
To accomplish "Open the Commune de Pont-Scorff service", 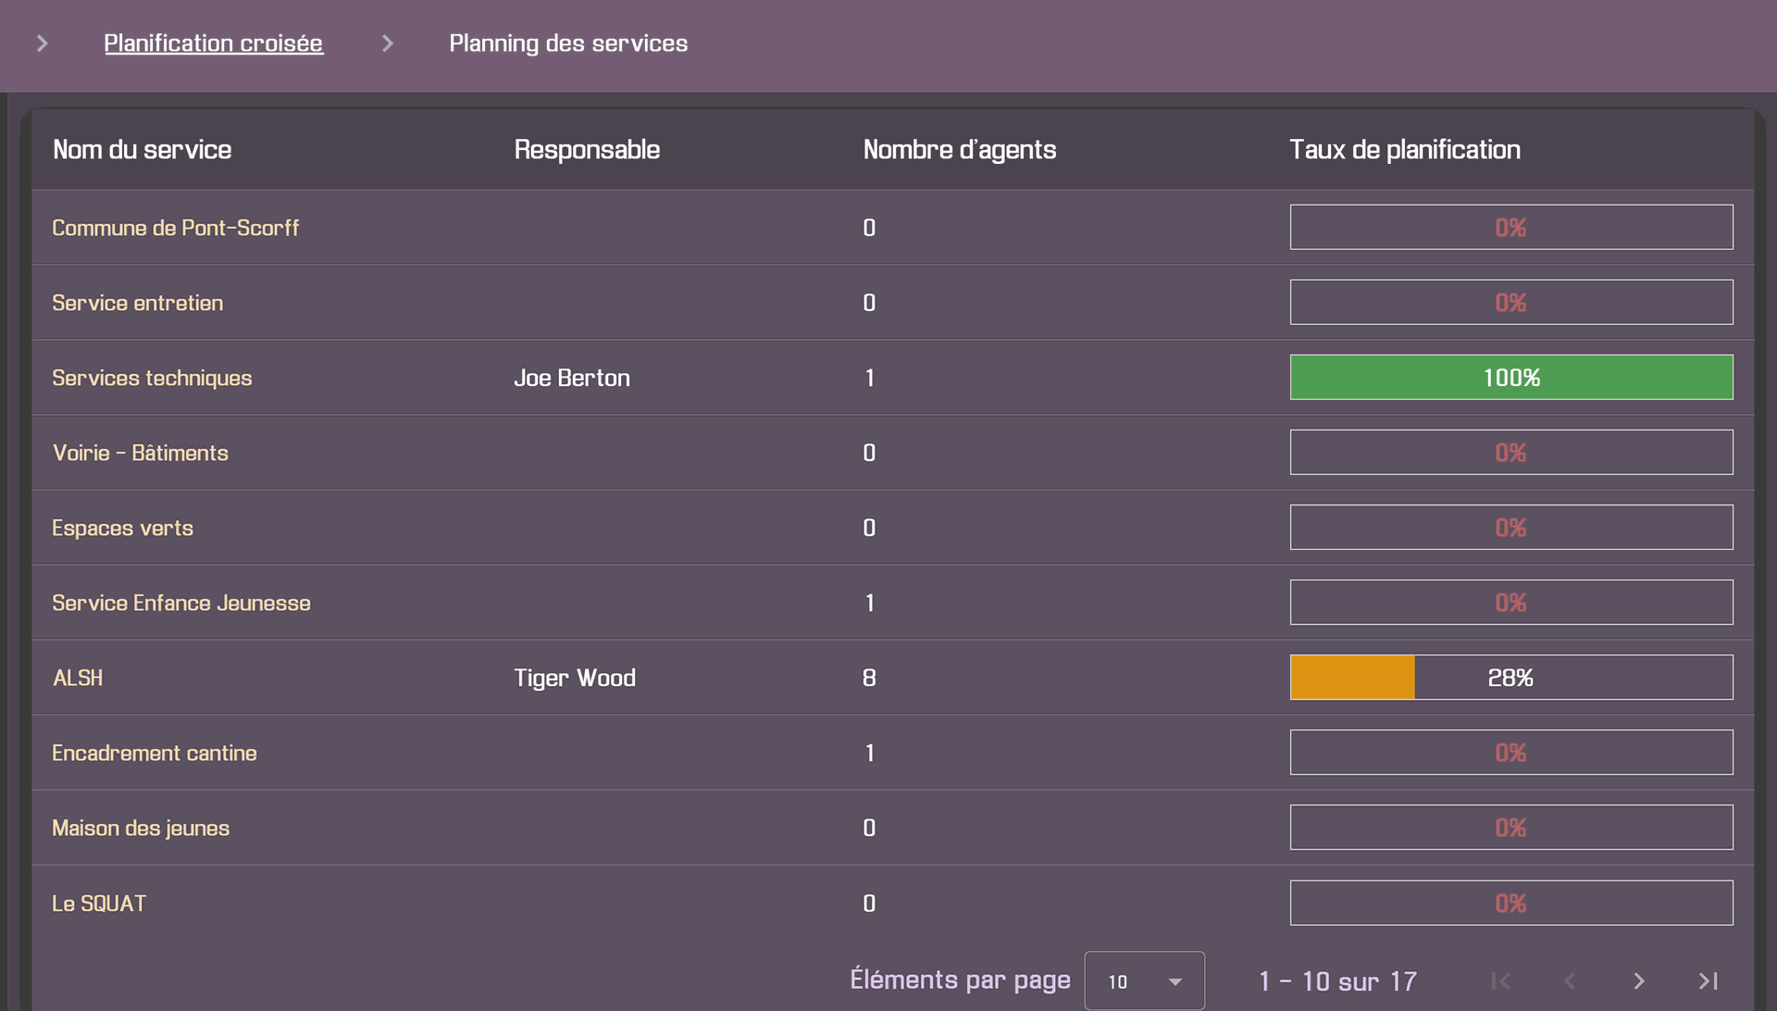I will 175,228.
